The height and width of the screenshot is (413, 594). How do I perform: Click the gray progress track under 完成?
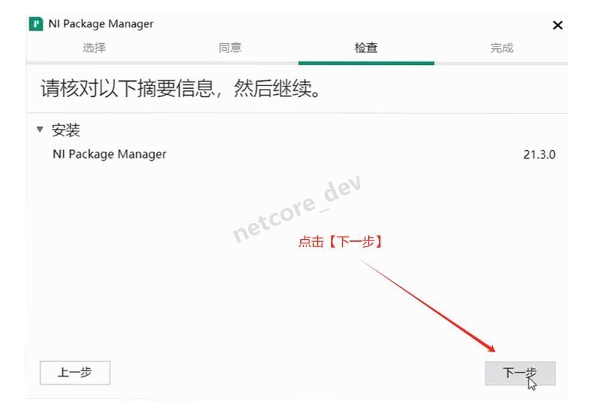tap(501, 63)
